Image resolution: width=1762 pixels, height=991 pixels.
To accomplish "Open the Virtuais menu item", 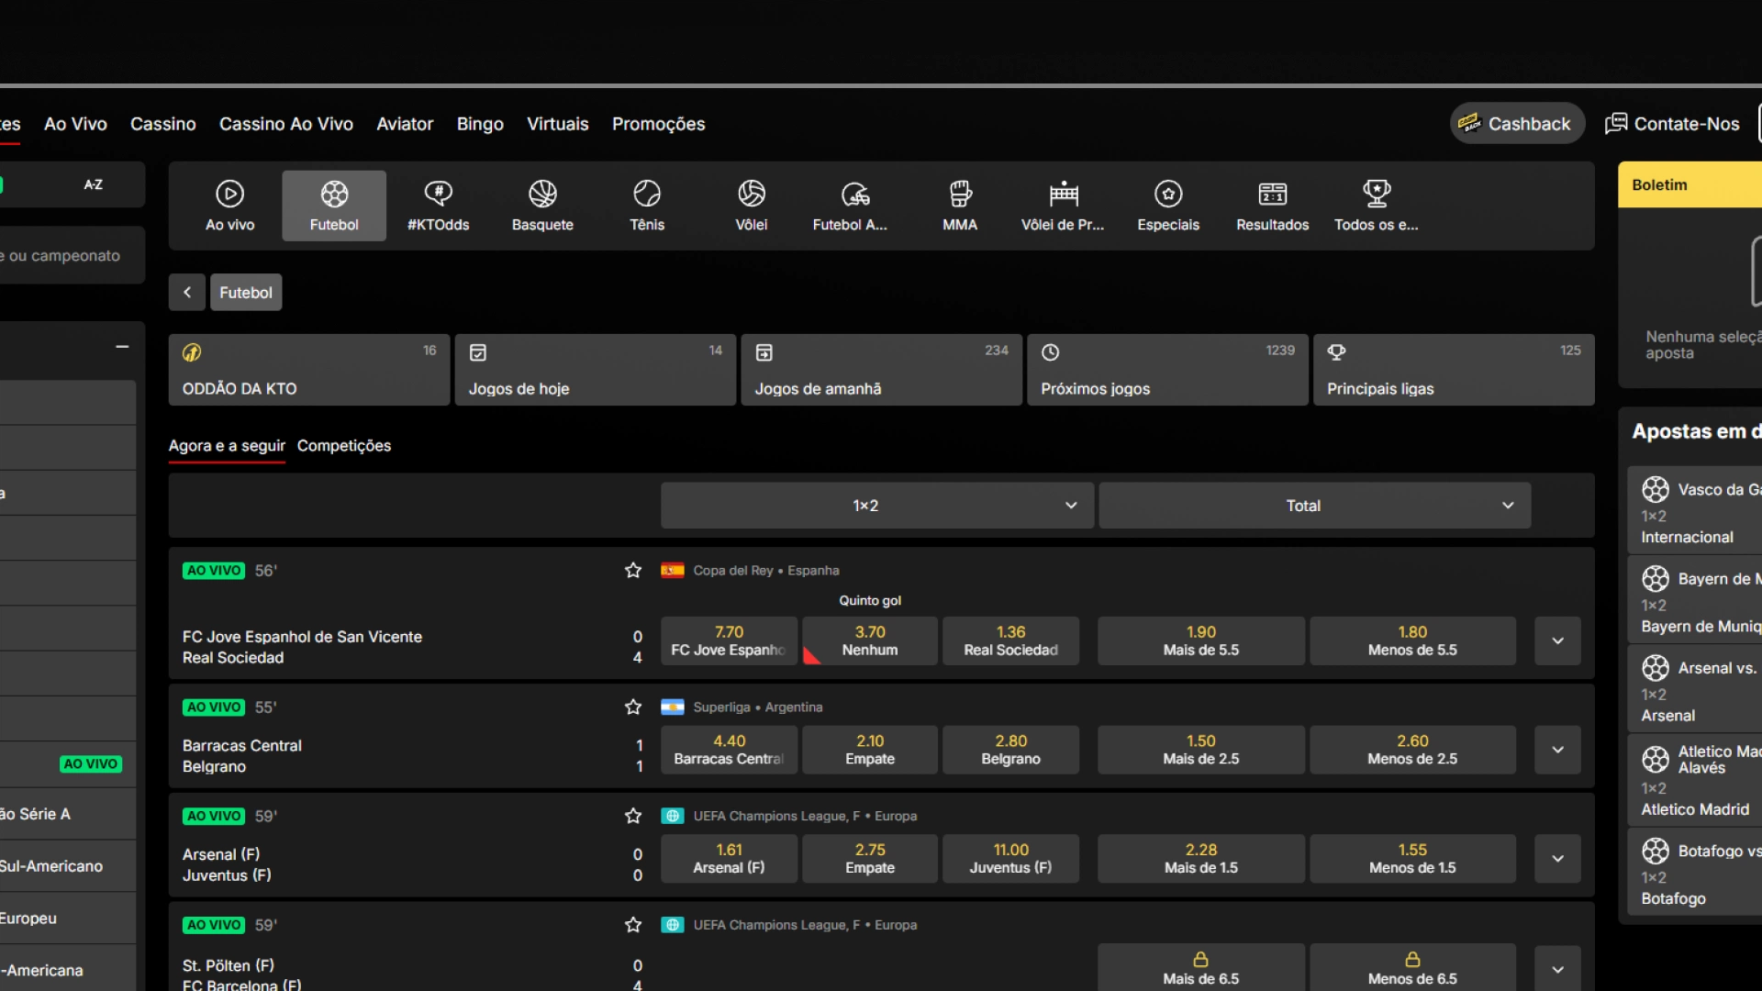I will (x=558, y=124).
